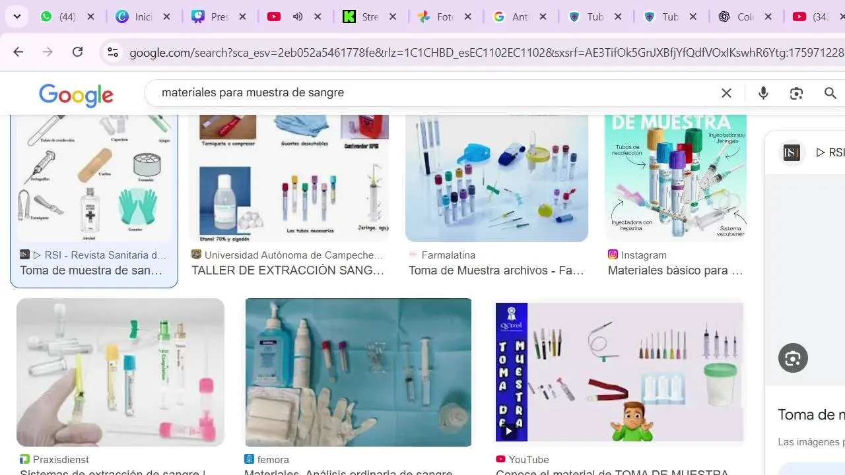The height and width of the screenshot is (475, 845).
Task: Go to Google home via logo
Action: 76,96
